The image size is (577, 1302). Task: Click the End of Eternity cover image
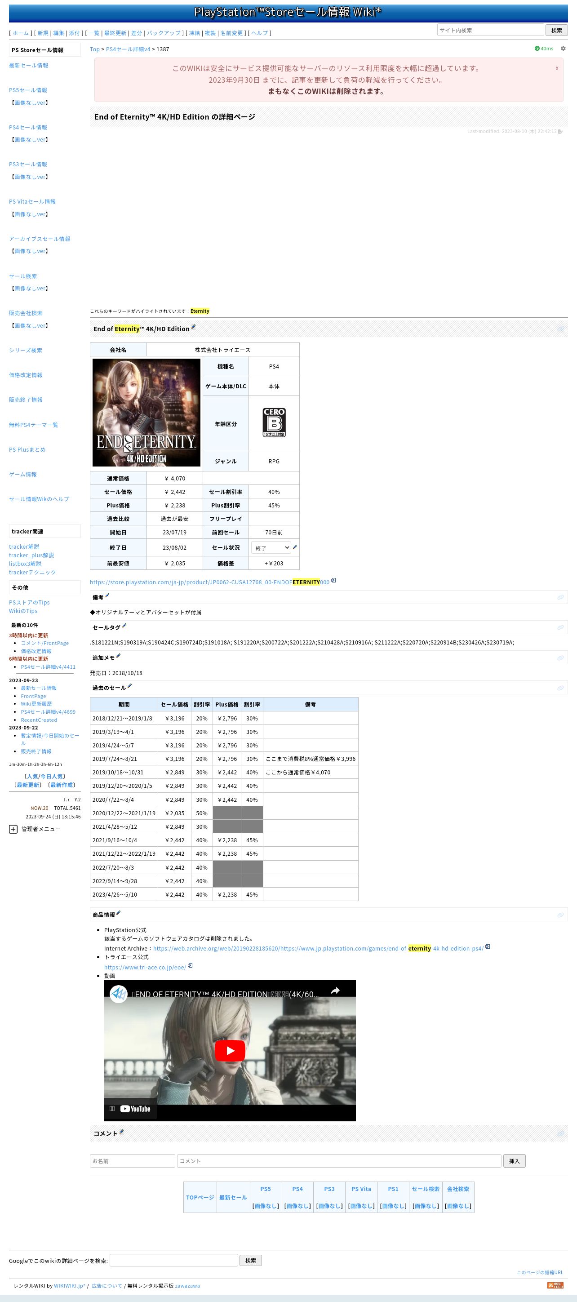pyautogui.click(x=146, y=413)
